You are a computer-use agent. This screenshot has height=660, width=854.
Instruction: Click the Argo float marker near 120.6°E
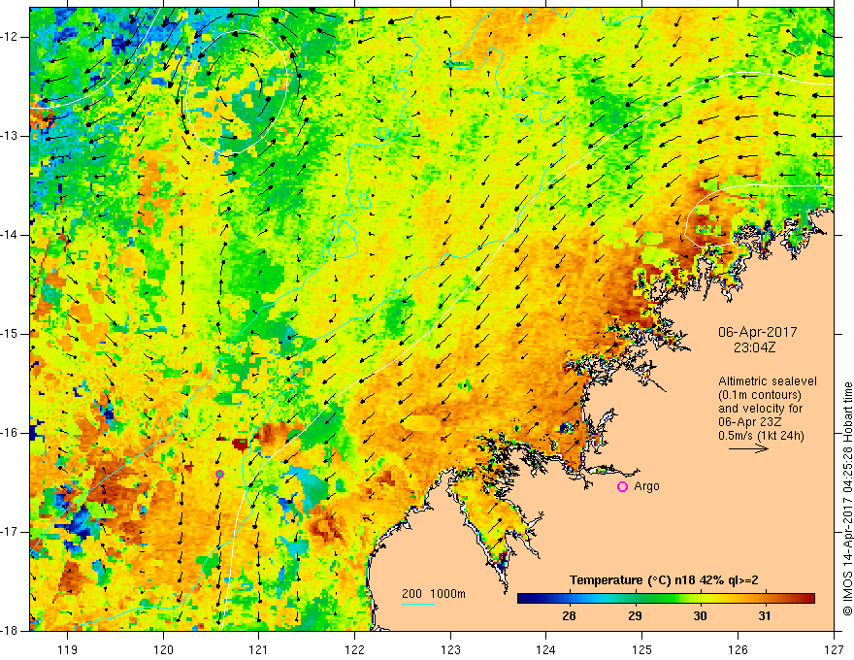tap(219, 474)
